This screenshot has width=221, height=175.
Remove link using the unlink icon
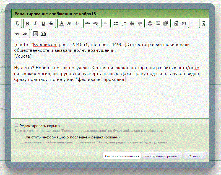pos(95,24)
